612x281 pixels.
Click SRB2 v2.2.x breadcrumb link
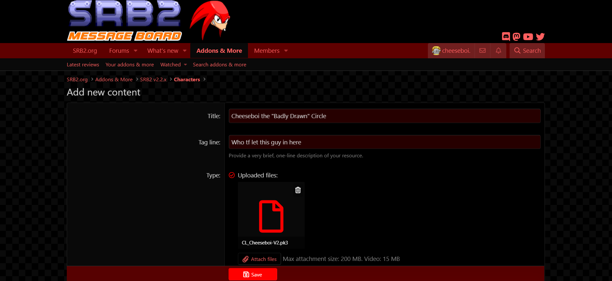tap(153, 80)
